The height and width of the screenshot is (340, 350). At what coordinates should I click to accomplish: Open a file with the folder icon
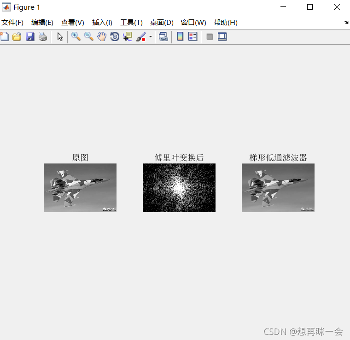pyautogui.click(x=17, y=36)
